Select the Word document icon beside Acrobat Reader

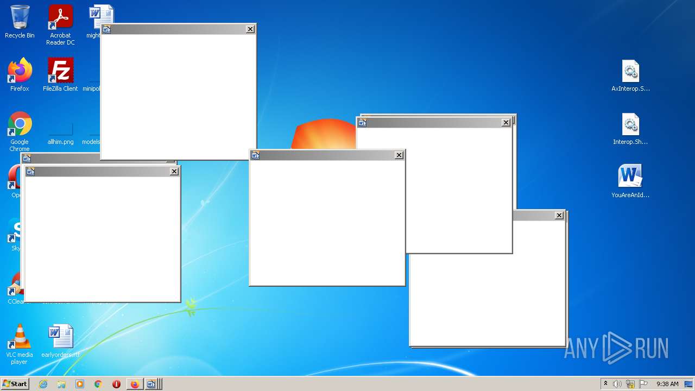[x=101, y=15]
